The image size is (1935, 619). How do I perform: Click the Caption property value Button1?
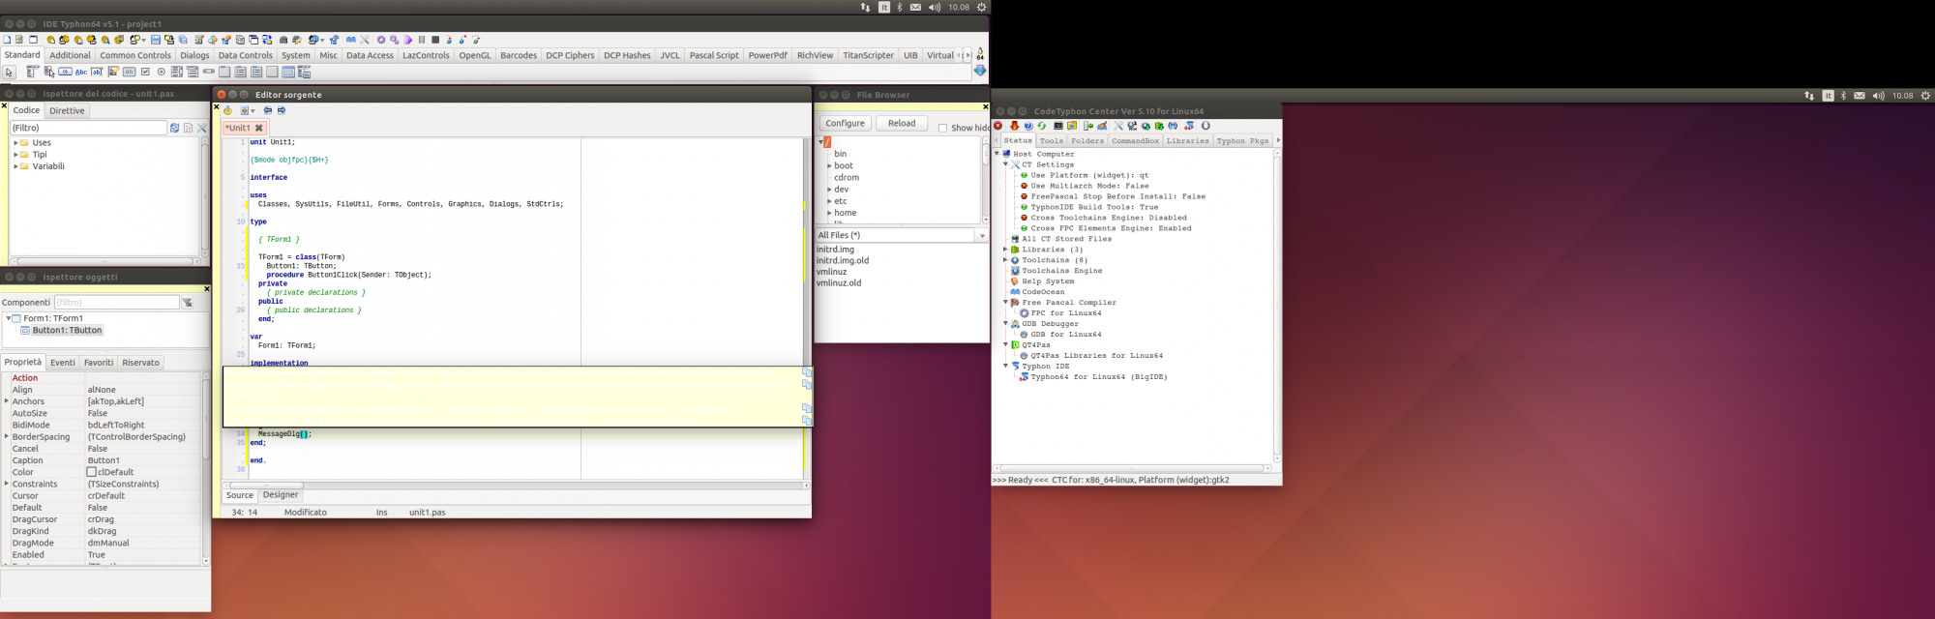click(x=104, y=460)
